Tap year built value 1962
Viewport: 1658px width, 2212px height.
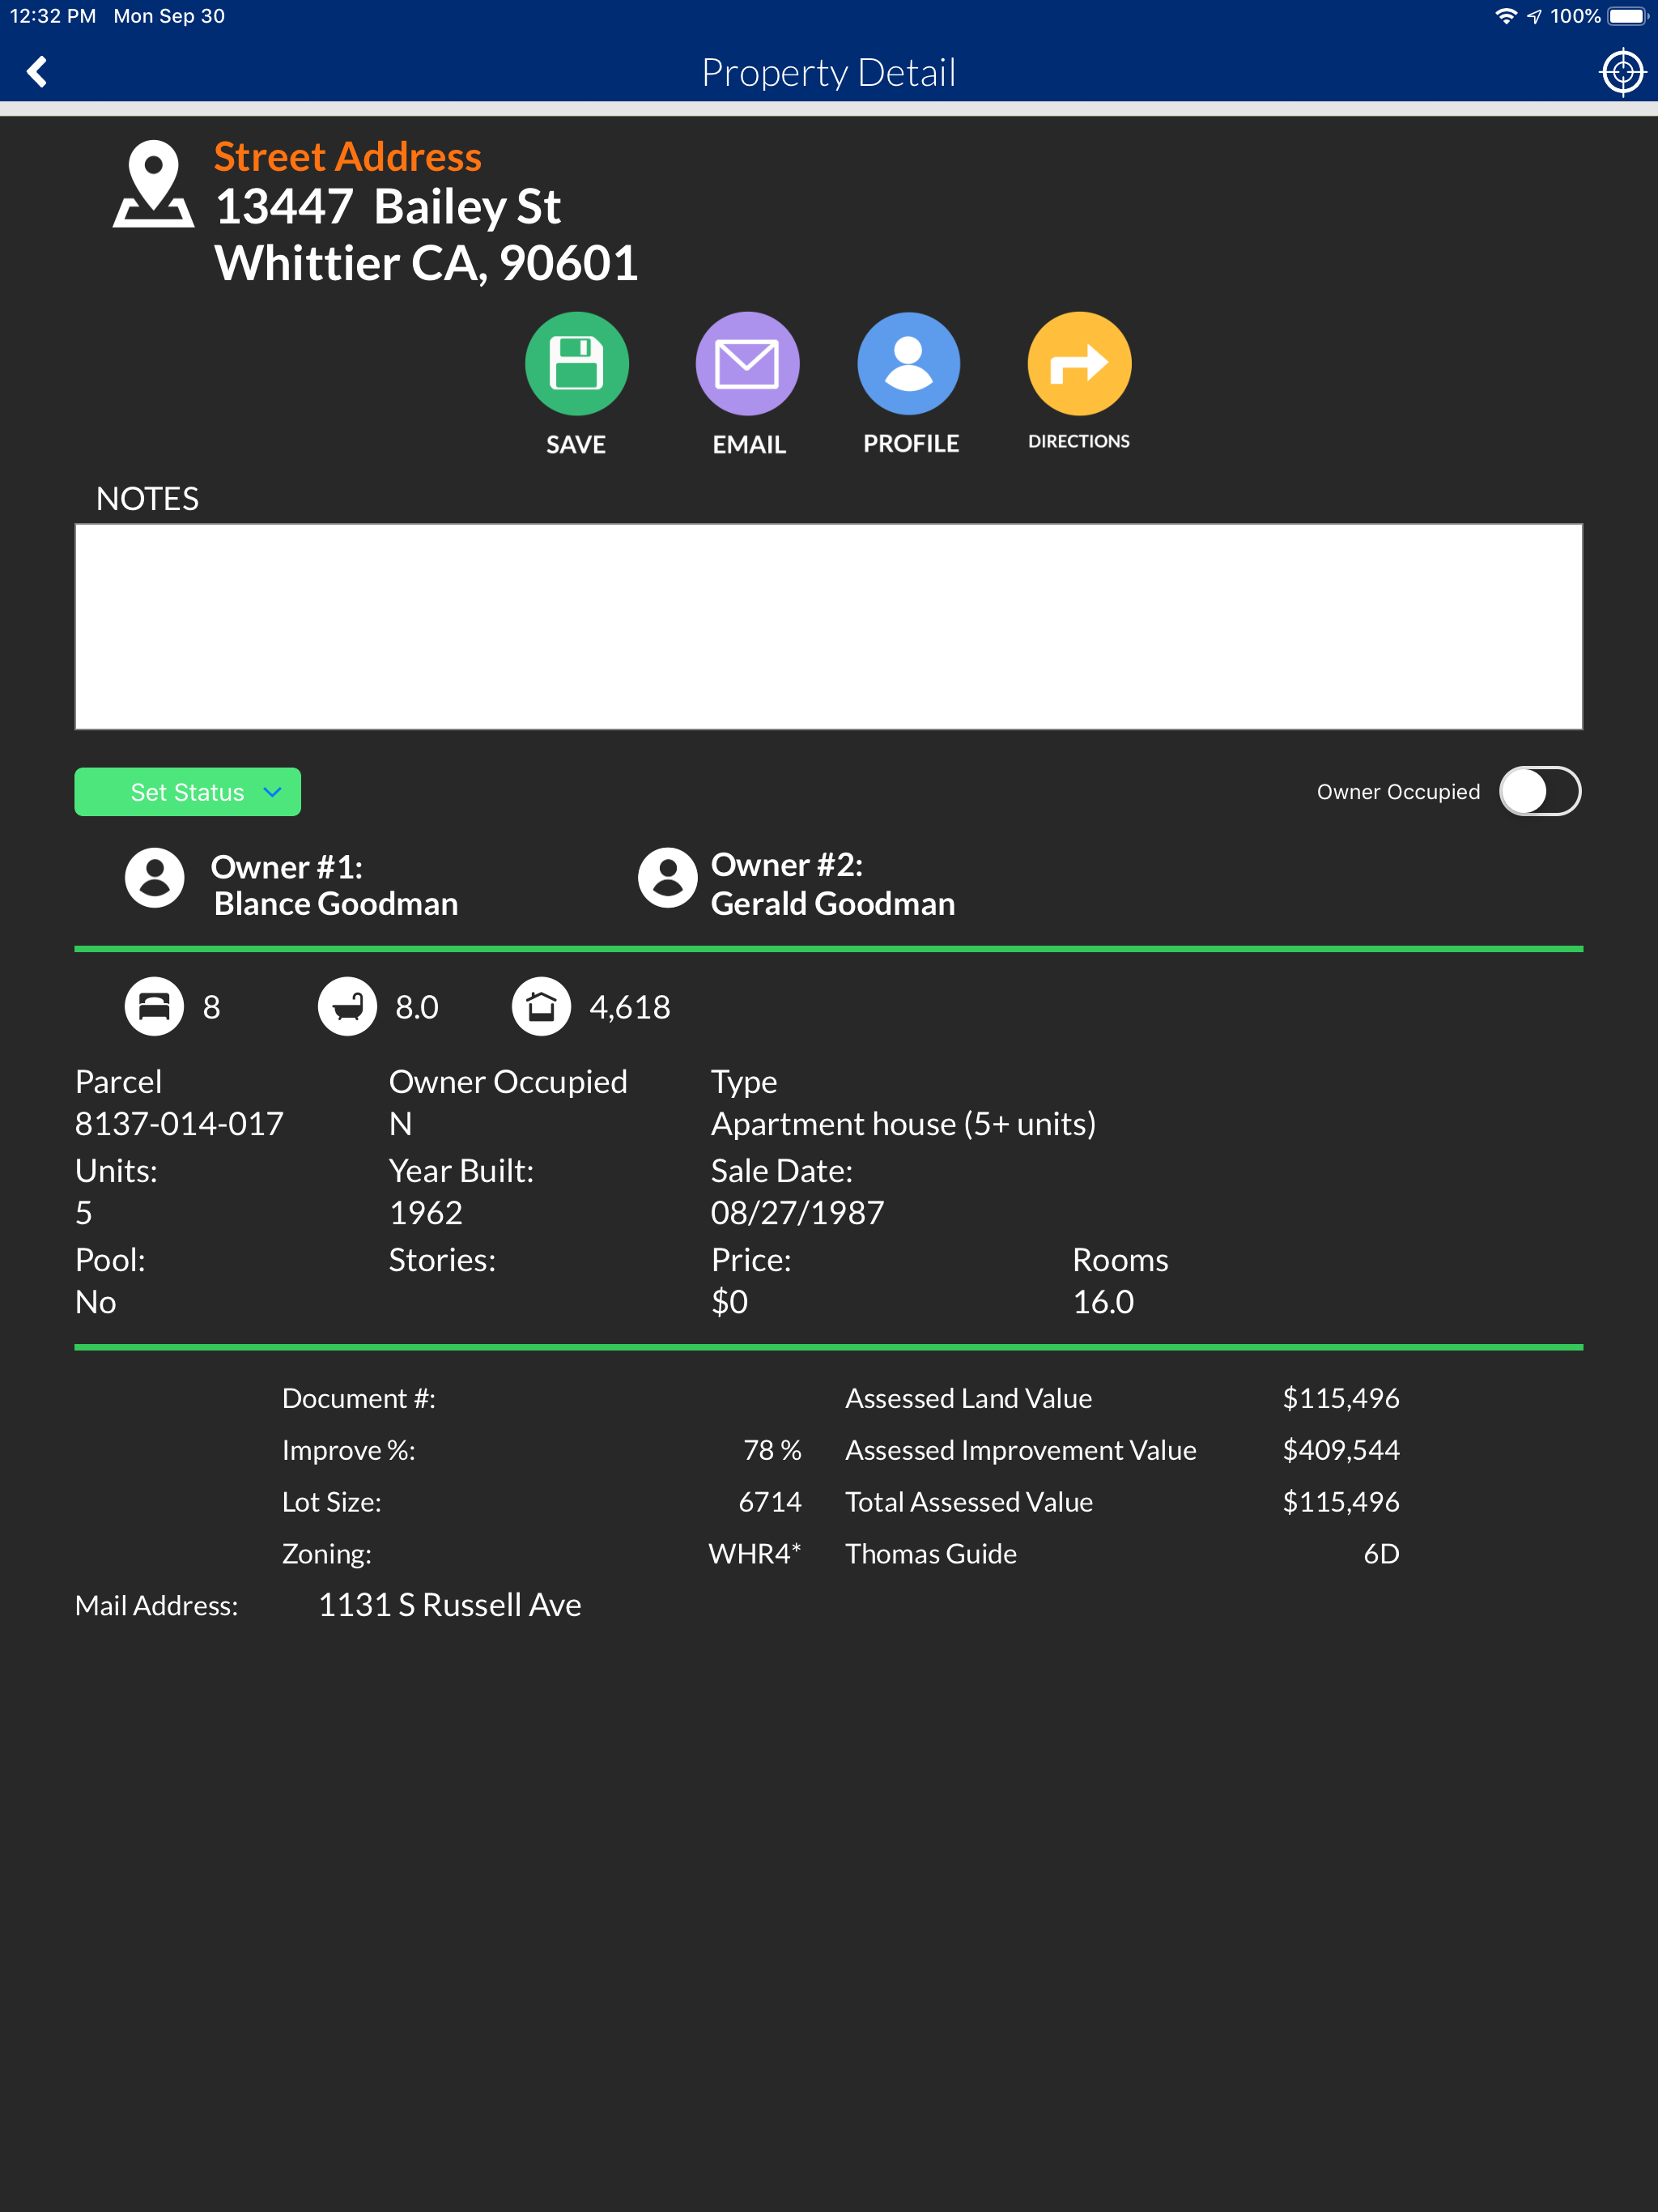tap(426, 1213)
